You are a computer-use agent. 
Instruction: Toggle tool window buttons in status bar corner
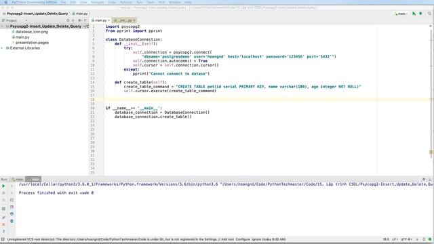pyautogui.click(x=3, y=239)
